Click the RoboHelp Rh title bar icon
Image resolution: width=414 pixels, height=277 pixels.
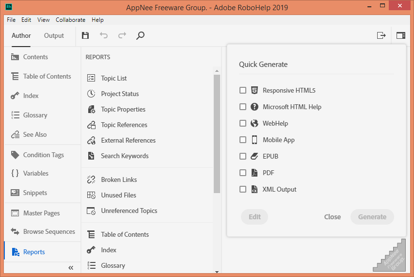(9, 7)
